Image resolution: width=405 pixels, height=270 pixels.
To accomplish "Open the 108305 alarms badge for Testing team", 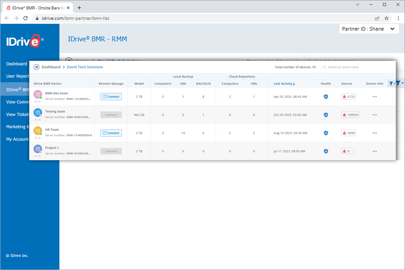I will click(351, 115).
